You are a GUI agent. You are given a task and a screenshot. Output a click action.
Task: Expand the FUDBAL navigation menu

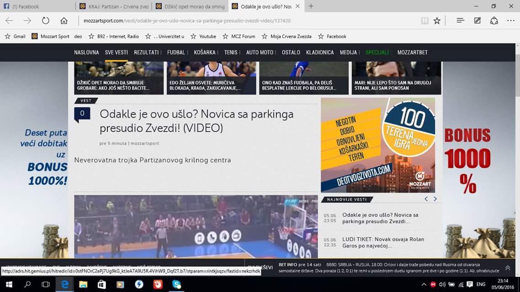(177, 52)
